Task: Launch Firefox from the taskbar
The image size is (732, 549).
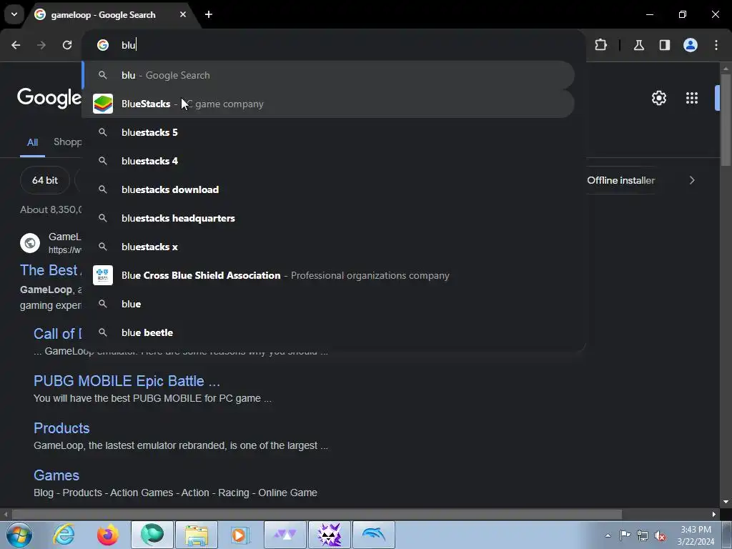Action: coord(107,535)
